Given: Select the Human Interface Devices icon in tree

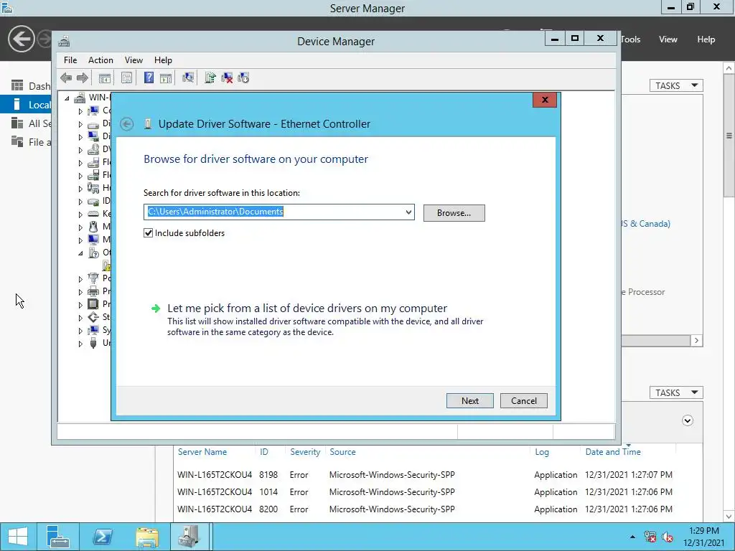Looking at the screenshot, I should tap(93, 188).
